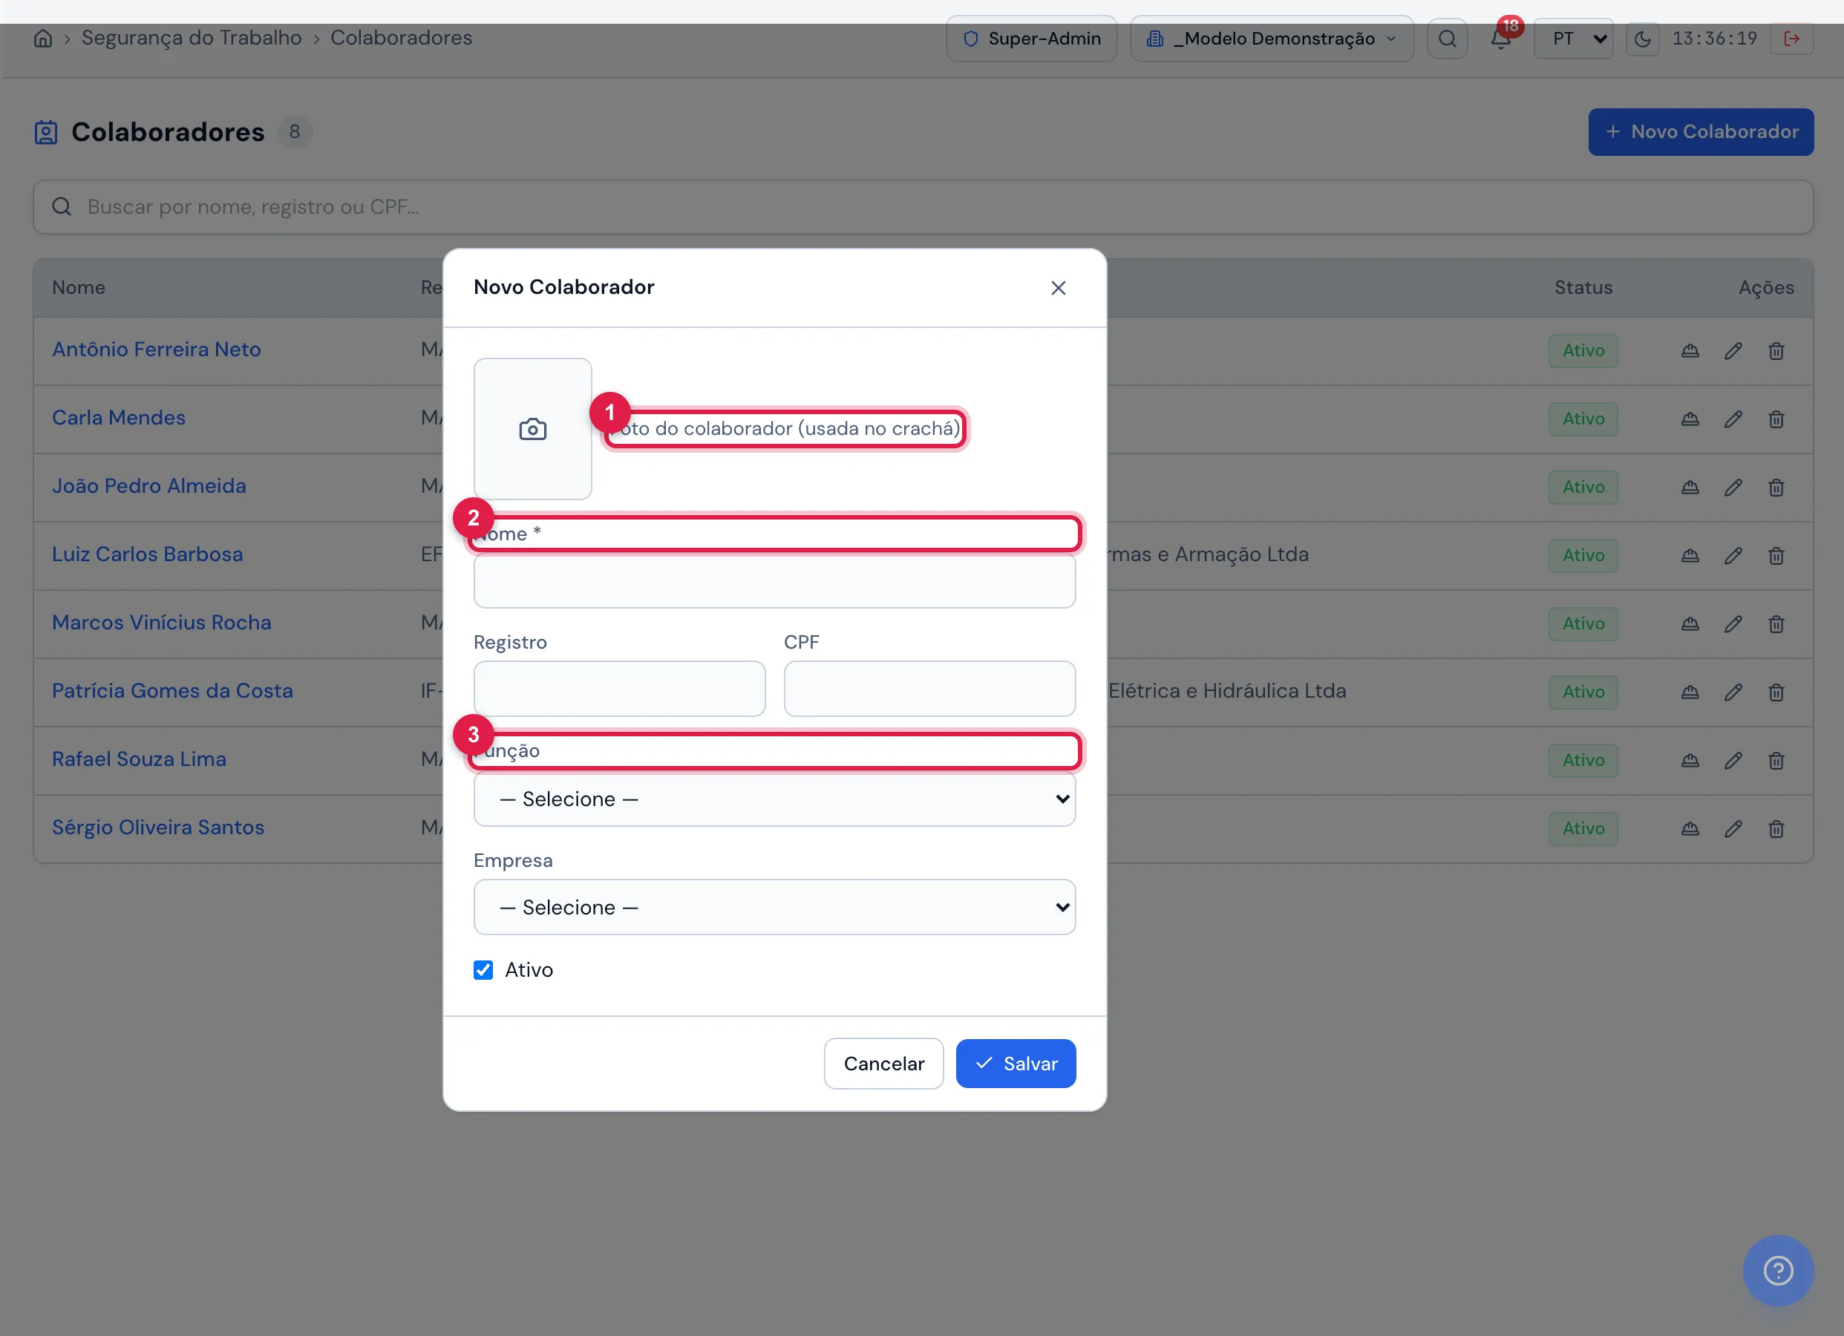1844x1336 pixels.
Task: Delete Carla Mendes with trash icon
Action: [1776, 419]
